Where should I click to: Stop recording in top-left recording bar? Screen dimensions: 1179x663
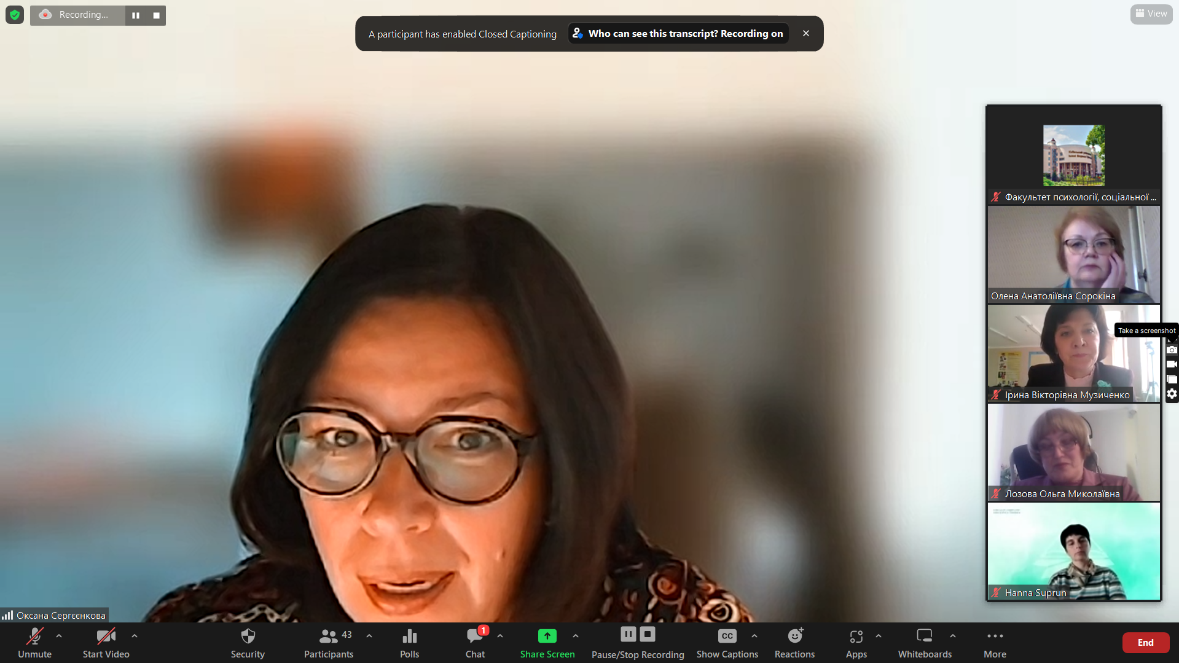click(156, 15)
